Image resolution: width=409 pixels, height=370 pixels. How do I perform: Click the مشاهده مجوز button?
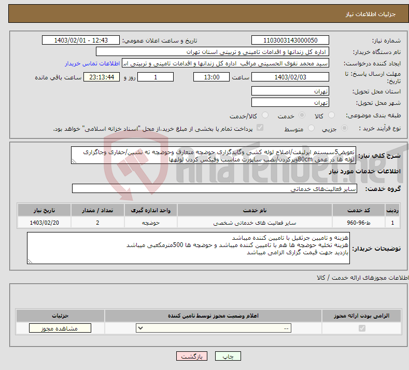pyautogui.click(x=60, y=328)
